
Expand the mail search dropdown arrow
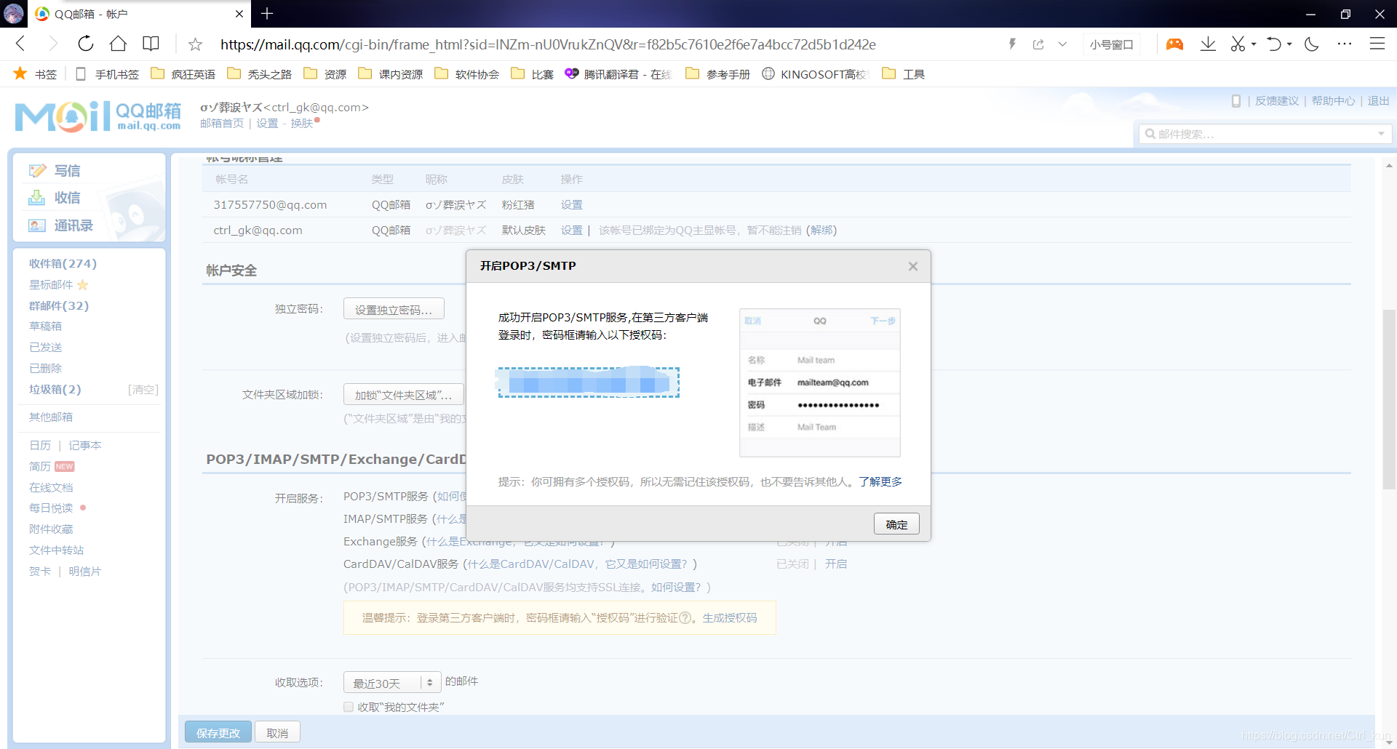point(1382,133)
